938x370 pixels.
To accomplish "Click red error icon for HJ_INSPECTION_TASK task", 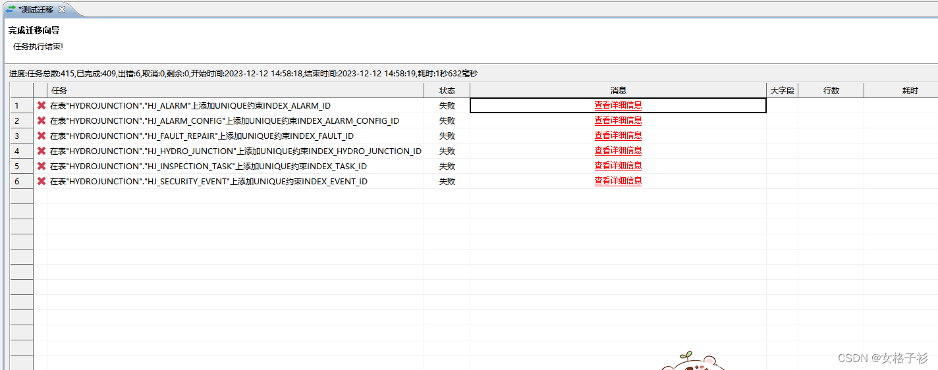I will (x=41, y=166).
